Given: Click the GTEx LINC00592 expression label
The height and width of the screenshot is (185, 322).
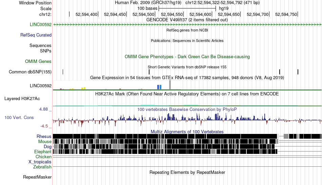Looking at the screenshot, I should [x=41, y=86].
